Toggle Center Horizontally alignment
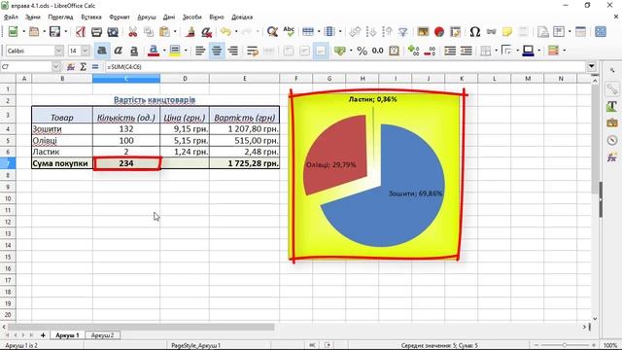This screenshot has height=350, width=622. [217, 51]
